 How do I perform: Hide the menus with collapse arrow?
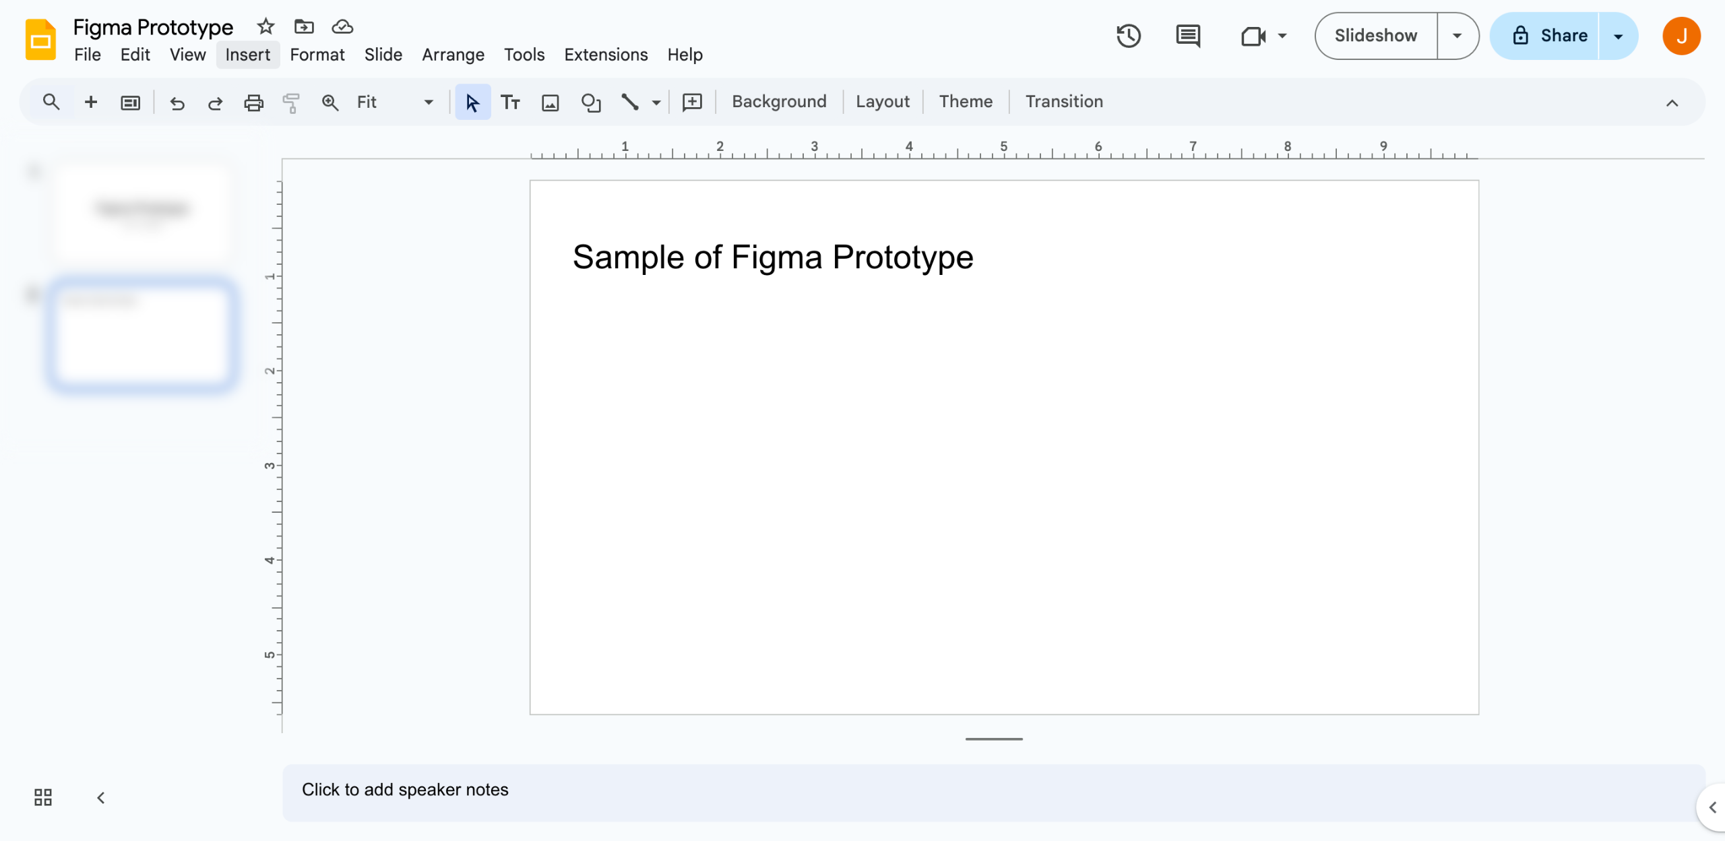coord(1672,102)
